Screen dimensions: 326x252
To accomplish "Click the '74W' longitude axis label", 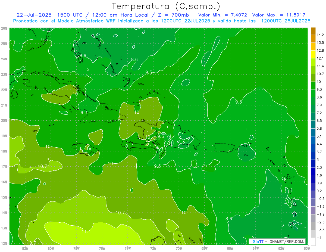I will click(128, 248).
